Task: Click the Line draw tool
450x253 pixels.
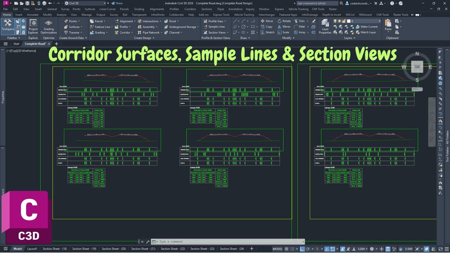Action: click(236, 21)
